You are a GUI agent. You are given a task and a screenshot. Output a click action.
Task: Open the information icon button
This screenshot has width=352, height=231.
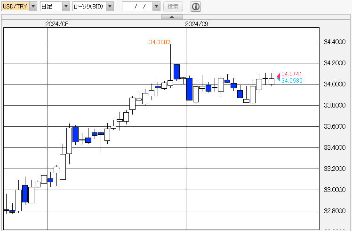pos(196,7)
